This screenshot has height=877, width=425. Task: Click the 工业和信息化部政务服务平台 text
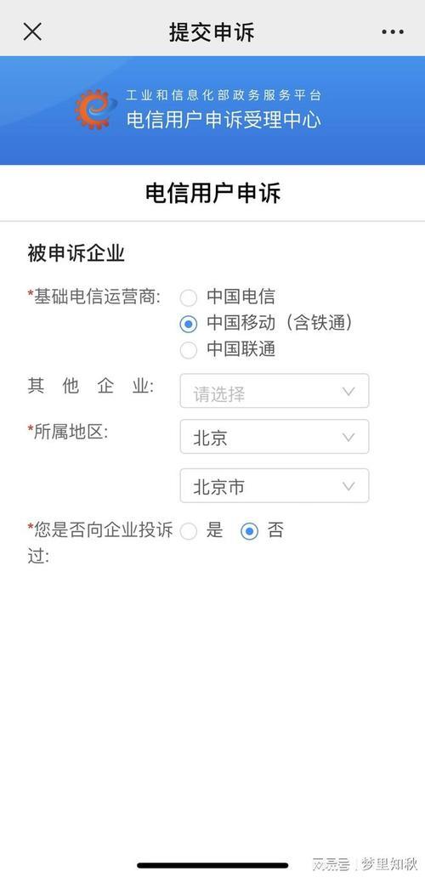[x=224, y=96]
